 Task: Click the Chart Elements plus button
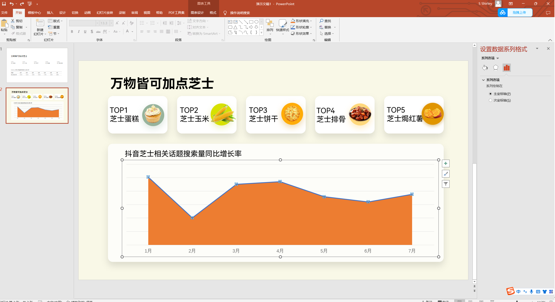click(x=446, y=163)
